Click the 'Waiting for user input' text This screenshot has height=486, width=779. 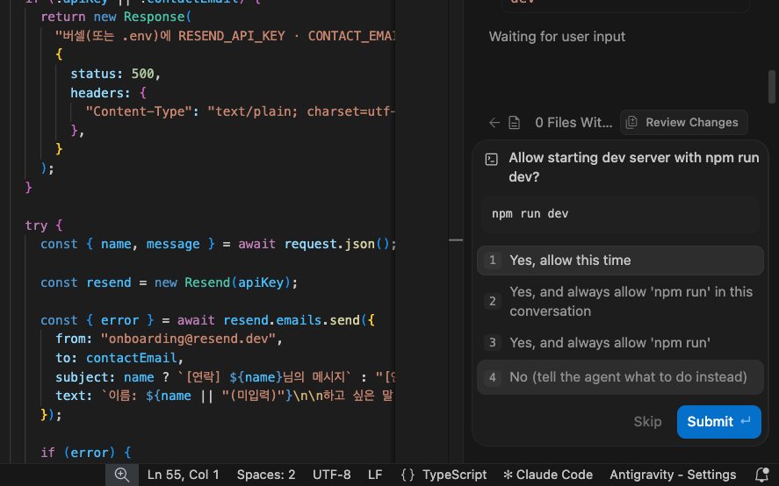click(x=557, y=37)
